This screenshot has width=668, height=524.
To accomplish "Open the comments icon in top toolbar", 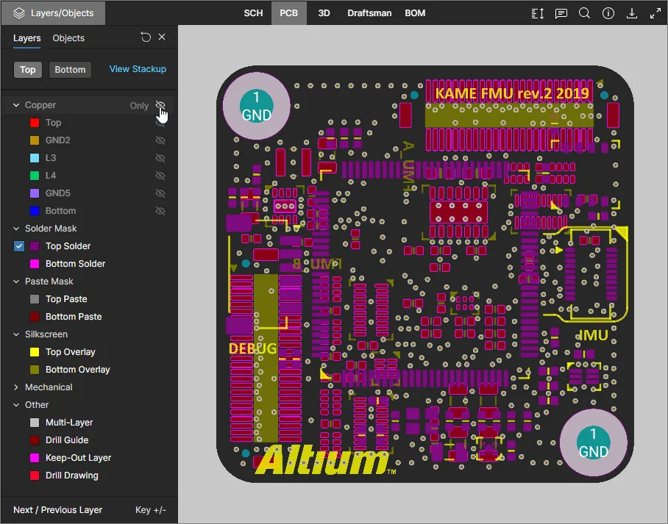I will (x=561, y=13).
